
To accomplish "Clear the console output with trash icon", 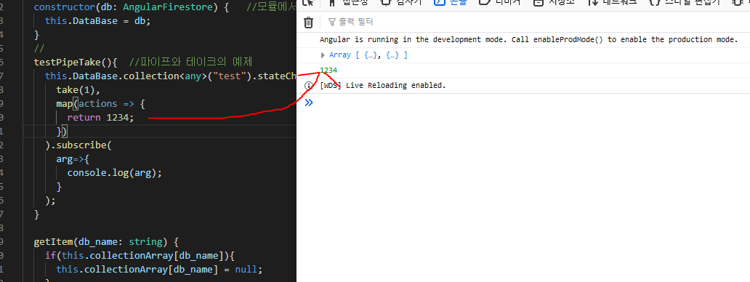I will tap(309, 22).
